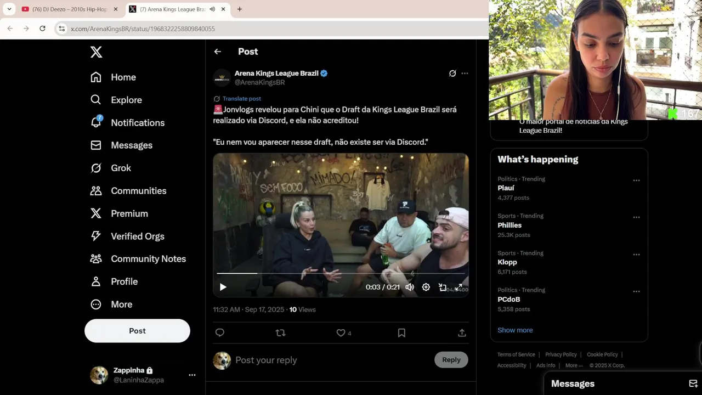Share the post with the share icon
702x395 pixels.
[462, 333]
